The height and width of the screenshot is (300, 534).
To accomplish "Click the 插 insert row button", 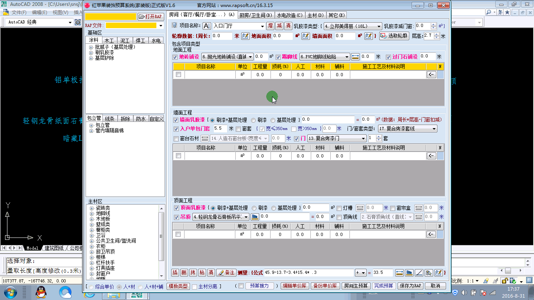I will tap(175, 273).
